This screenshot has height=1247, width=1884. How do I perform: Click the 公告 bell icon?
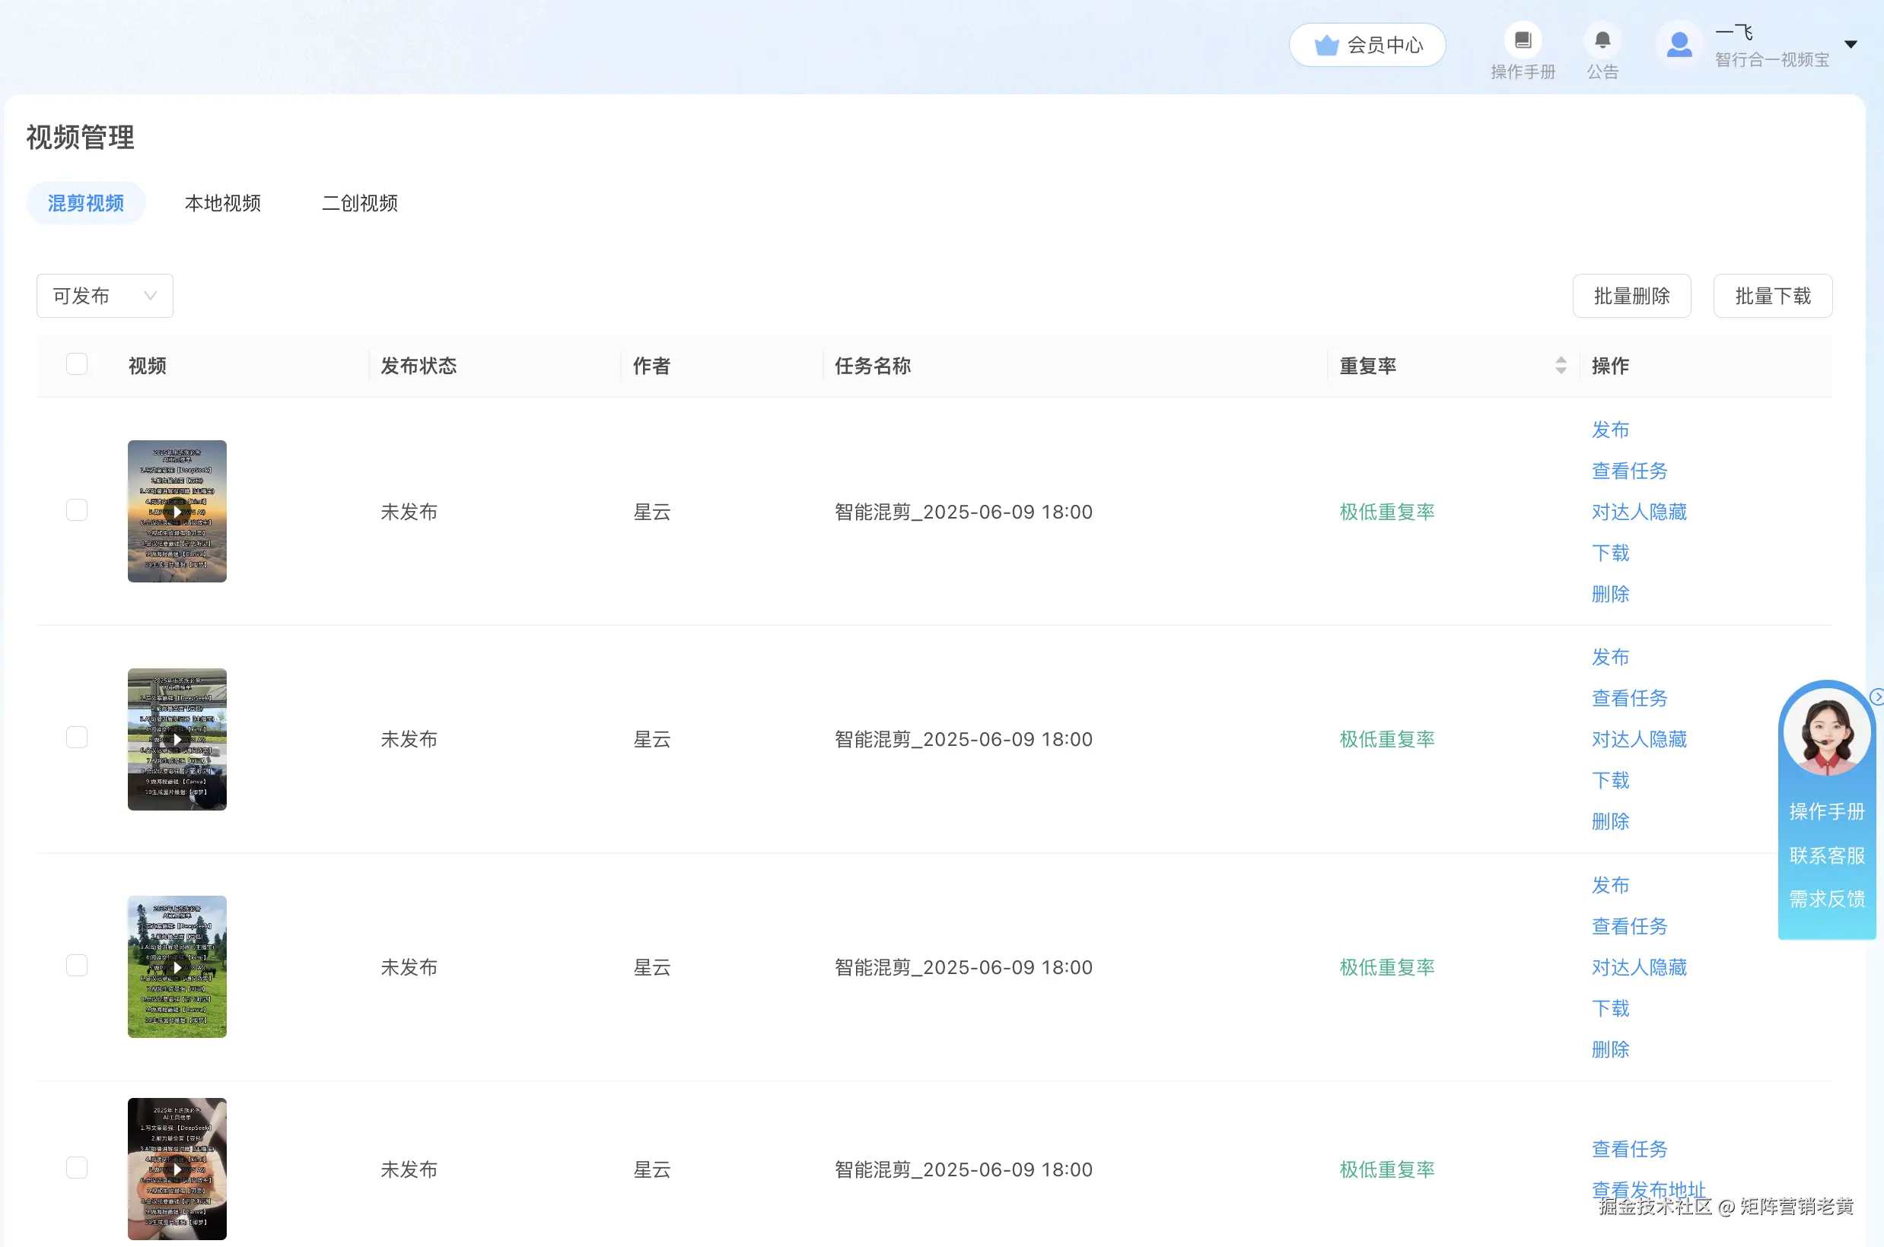coord(1602,40)
